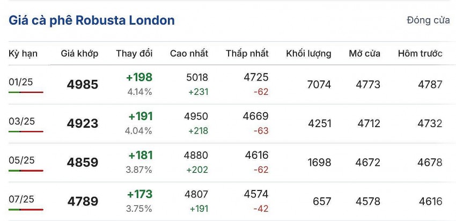
Task: Click the 4985 matched price
Action: click(x=83, y=85)
